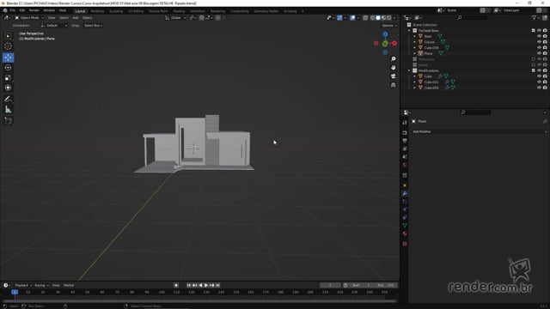Open the Scene properties tab
This screenshot has height=309, width=550.
(x=405, y=157)
